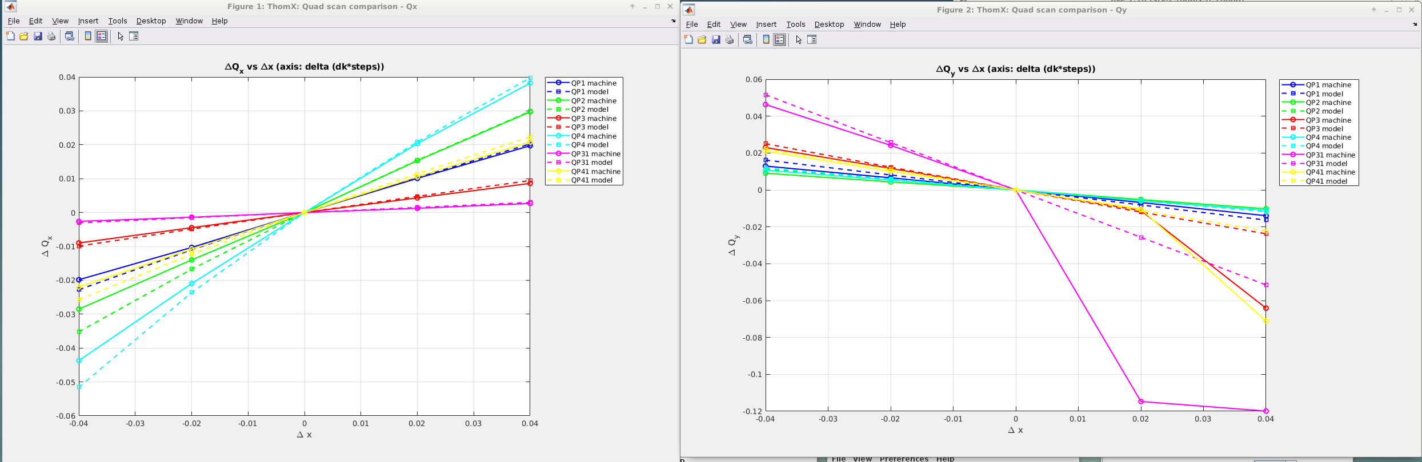Open Property Inspector icon in Qx toolbar

click(x=134, y=37)
